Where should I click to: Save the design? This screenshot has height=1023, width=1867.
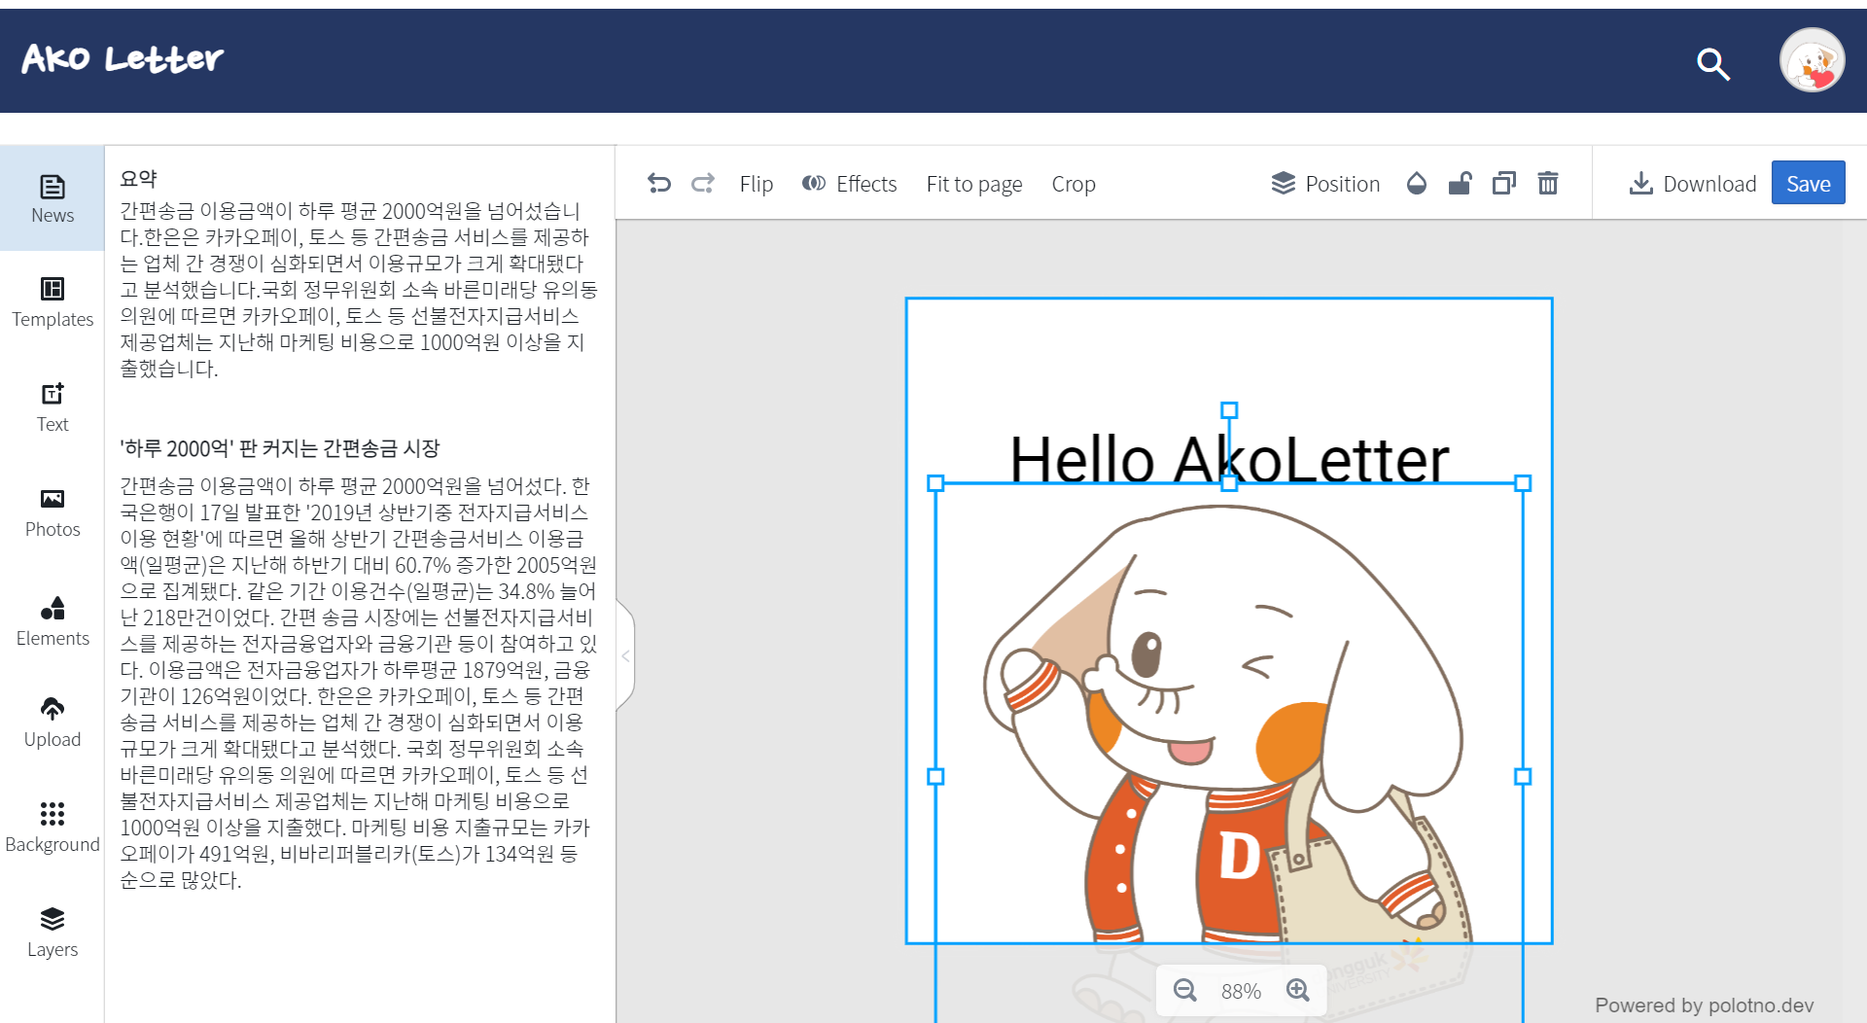pyautogui.click(x=1809, y=183)
